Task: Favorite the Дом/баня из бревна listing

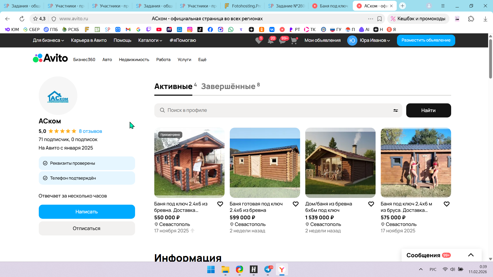Action: point(371,204)
